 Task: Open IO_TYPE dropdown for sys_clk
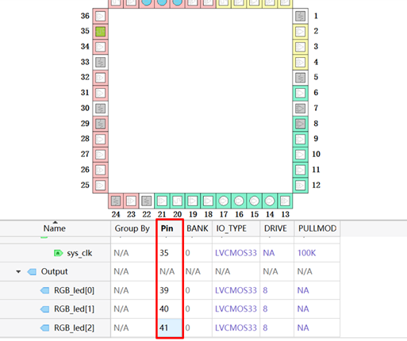tap(236, 253)
